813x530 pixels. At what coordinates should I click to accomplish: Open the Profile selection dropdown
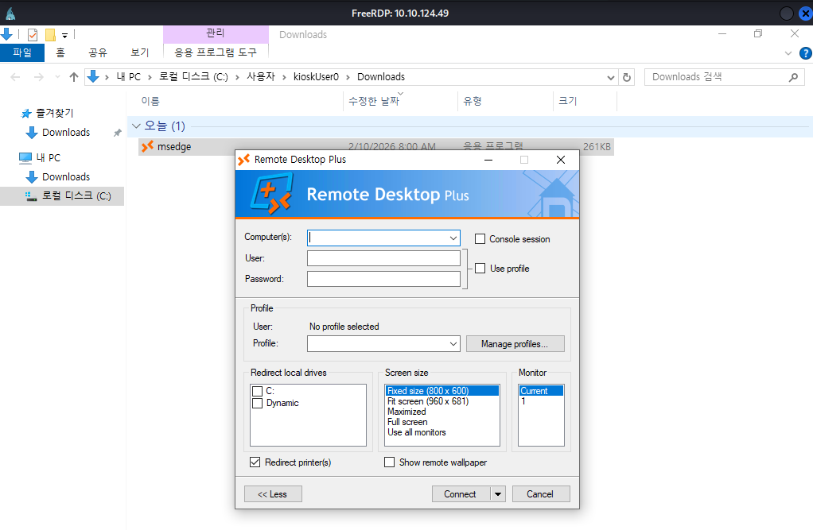[x=453, y=344]
